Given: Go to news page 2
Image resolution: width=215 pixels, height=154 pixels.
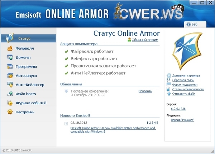Looking at the screenshot, I should 150,123.
